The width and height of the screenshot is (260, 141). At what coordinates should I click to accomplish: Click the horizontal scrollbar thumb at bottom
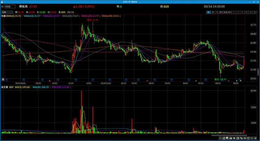click(229, 135)
